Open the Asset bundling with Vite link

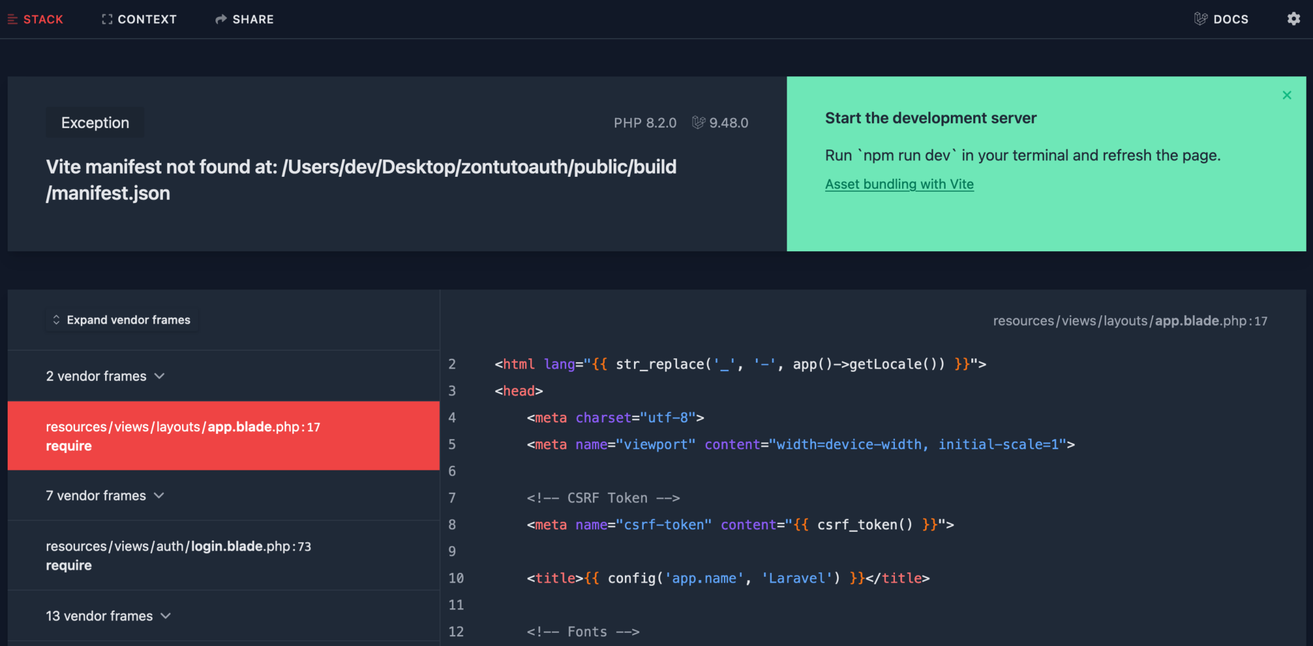click(899, 184)
